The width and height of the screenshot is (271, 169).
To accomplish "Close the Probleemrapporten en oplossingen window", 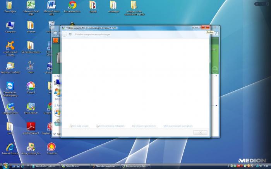I will pos(205,27).
